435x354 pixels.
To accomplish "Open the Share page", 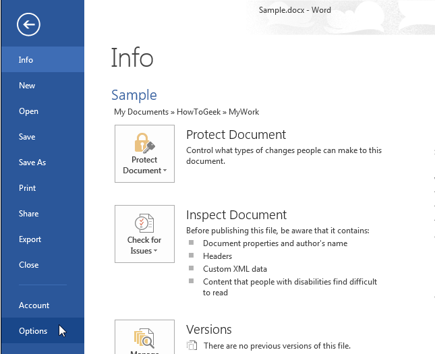I will [x=28, y=214].
